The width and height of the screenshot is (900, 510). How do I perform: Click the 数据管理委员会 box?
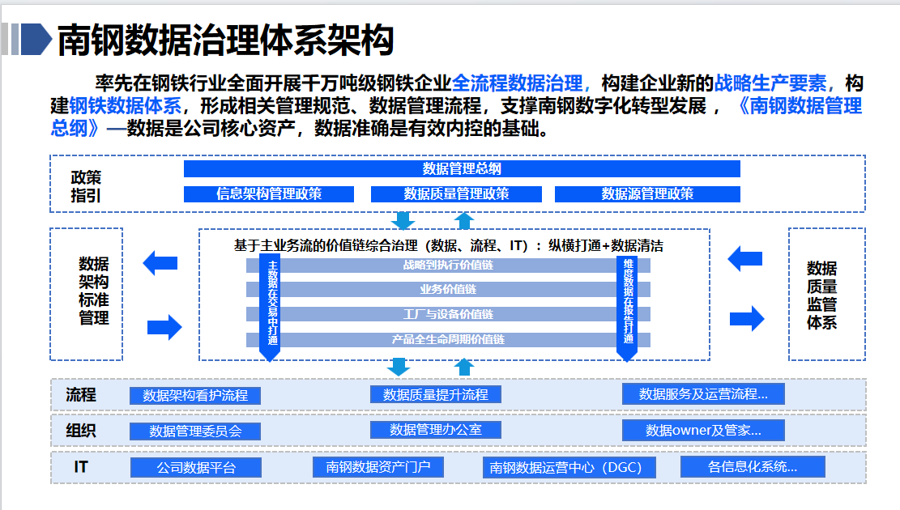pyautogui.click(x=195, y=431)
